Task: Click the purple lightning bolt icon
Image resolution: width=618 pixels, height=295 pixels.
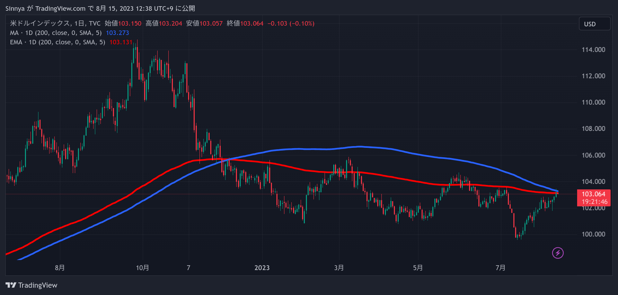Action: tap(558, 253)
